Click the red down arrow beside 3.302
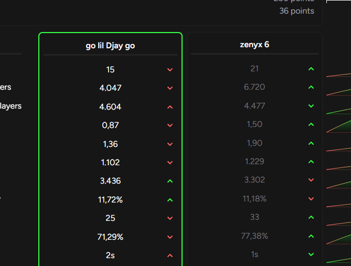 pos(311,180)
